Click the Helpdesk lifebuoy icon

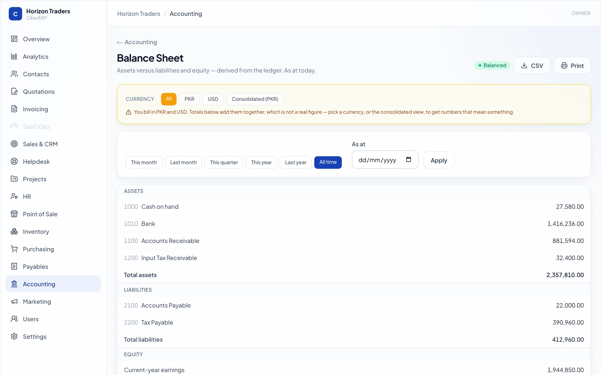tap(14, 161)
